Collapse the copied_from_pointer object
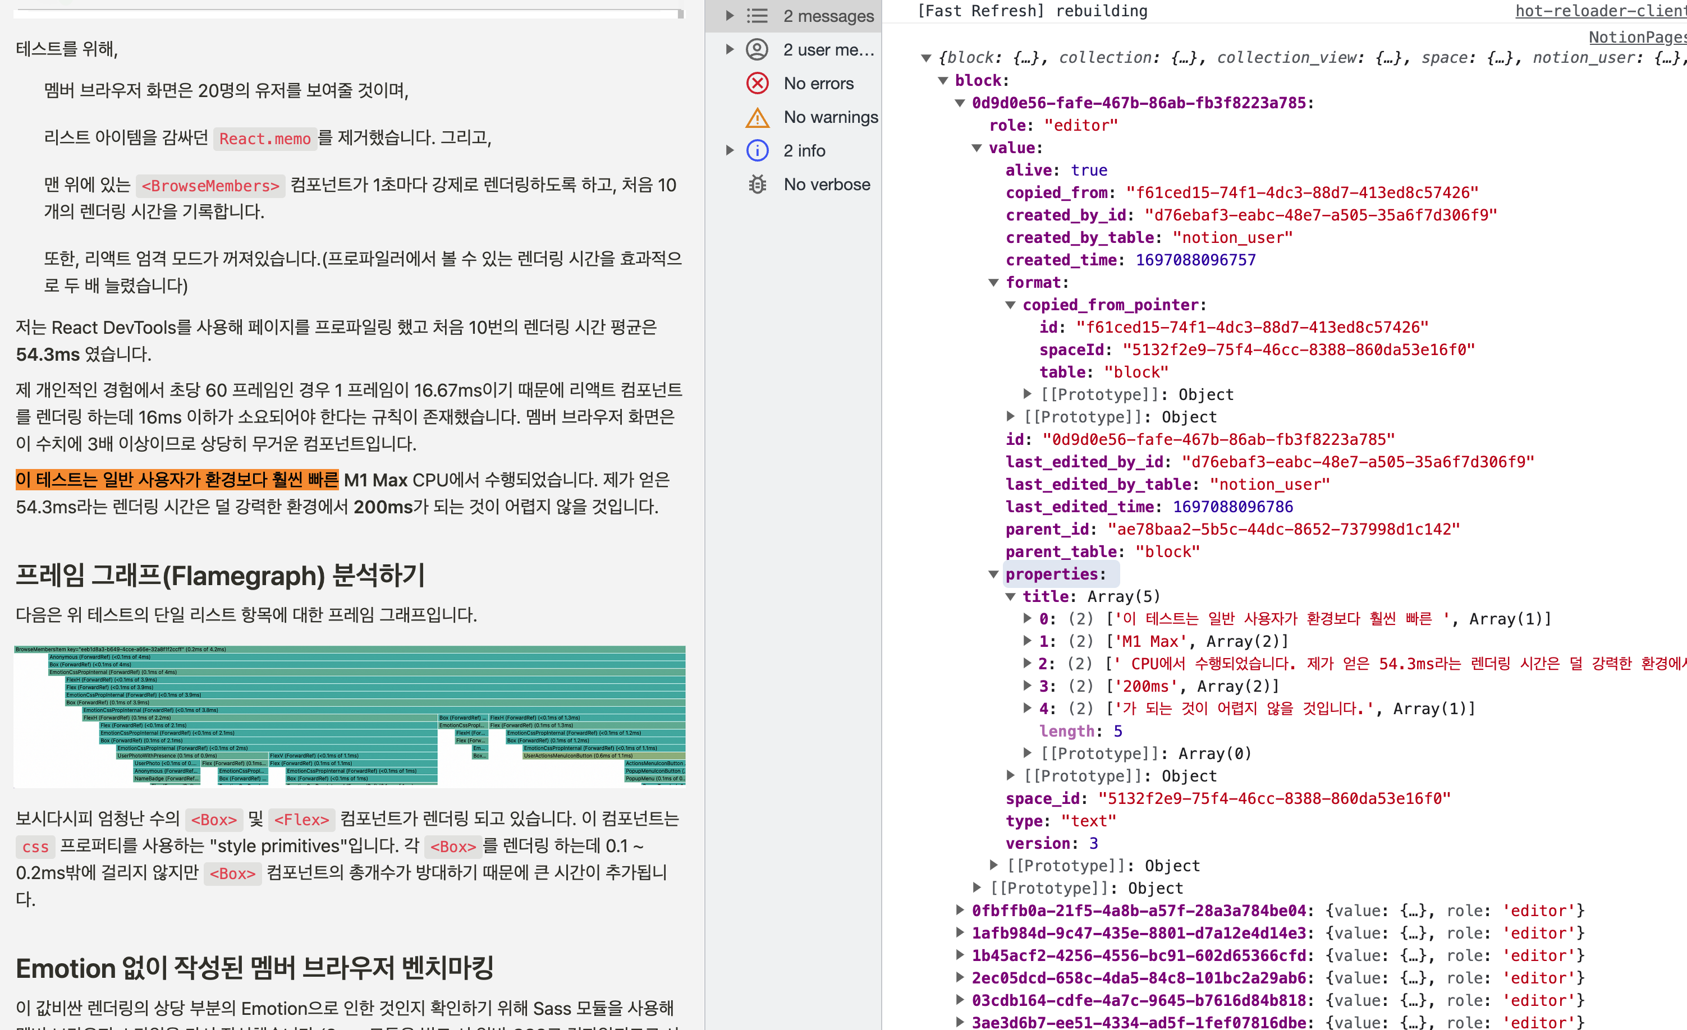 1011,305
